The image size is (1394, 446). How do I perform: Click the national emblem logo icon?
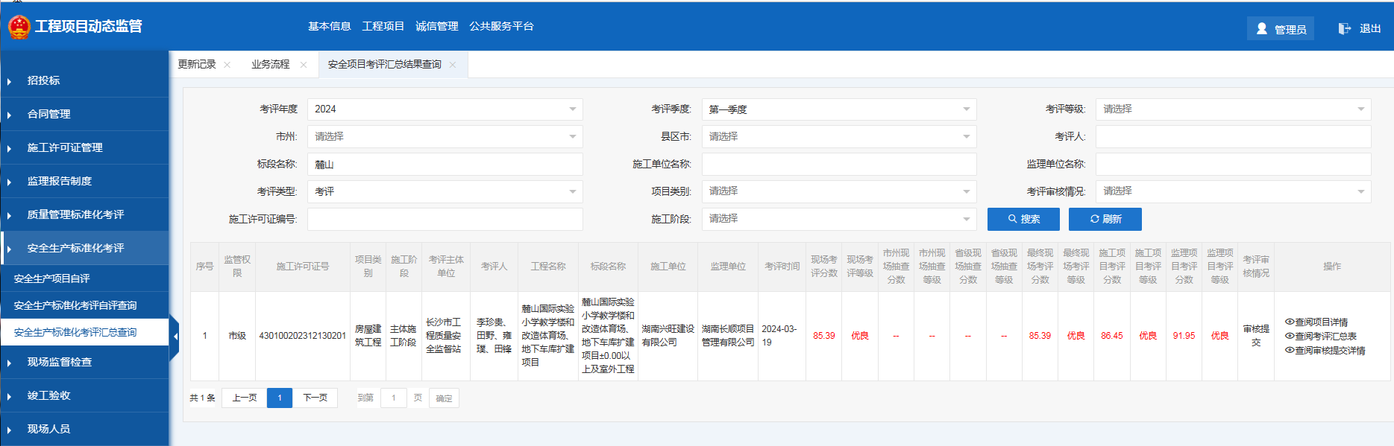click(x=19, y=27)
